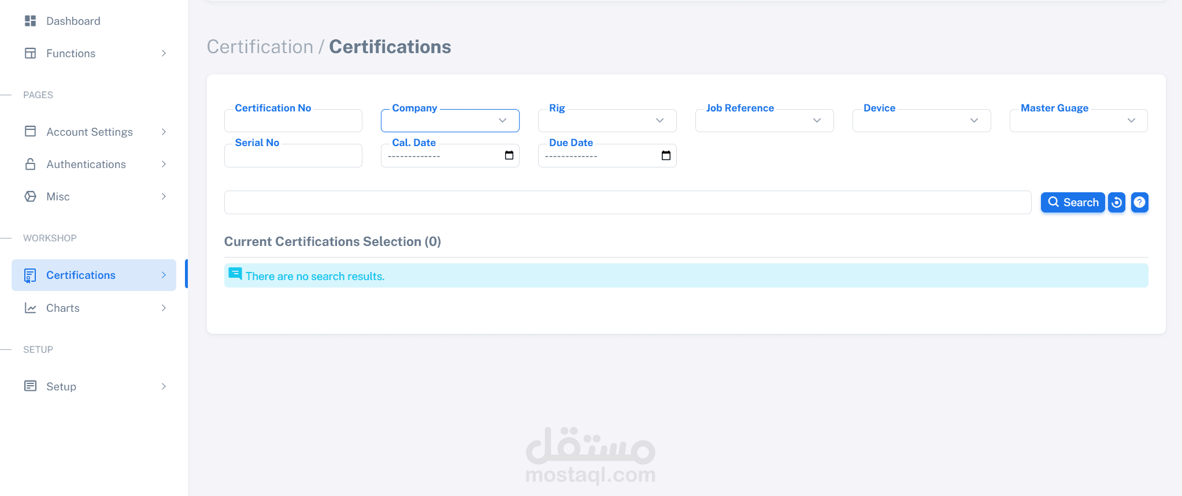
Task: Expand the Account Settings chevron
Action: [x=164, y=132]
